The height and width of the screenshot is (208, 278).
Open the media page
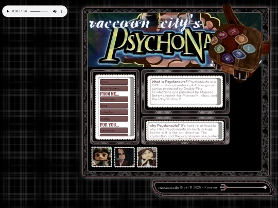coord(114,119)
